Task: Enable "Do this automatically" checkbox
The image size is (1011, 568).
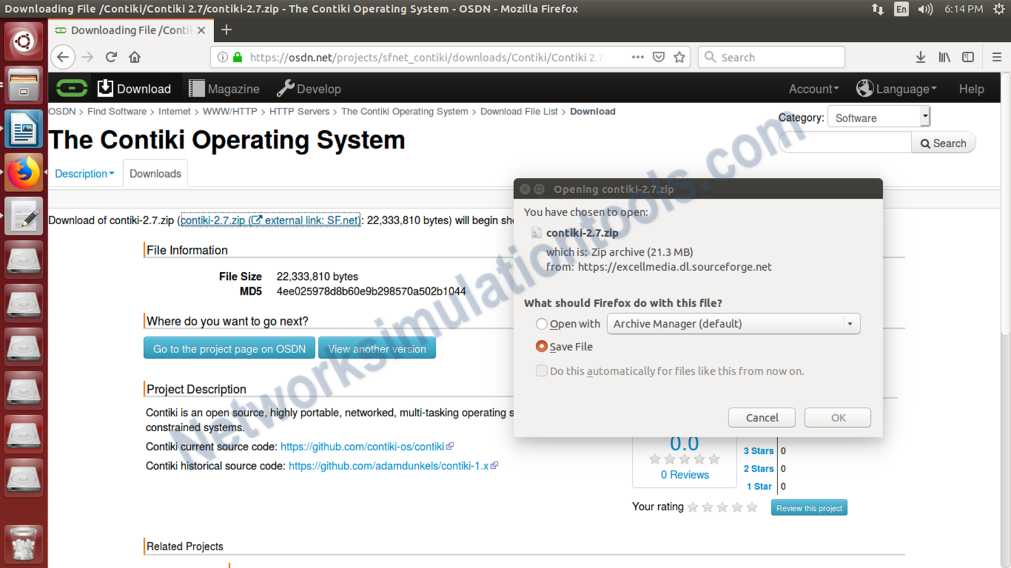Action: pyautogui.click(x=542, y=371)
